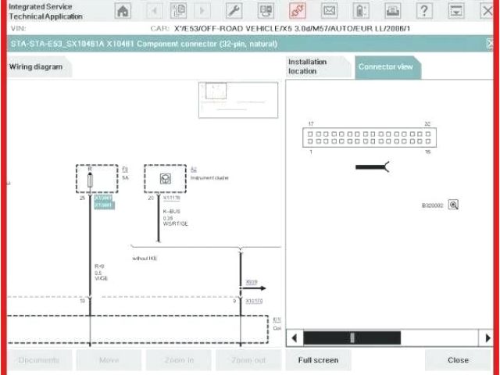This screenshot has width=500, height=375.
Task: Open the envelope message icon
Action: click(x=329, y=11)
